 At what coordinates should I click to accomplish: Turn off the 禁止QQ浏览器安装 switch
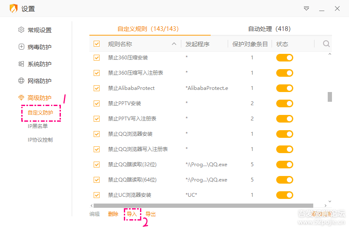click(x=285, y=134)
